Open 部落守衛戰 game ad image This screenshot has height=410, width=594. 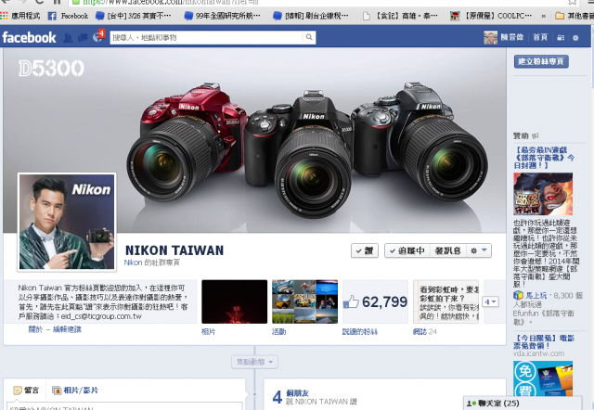pos(543,194)
